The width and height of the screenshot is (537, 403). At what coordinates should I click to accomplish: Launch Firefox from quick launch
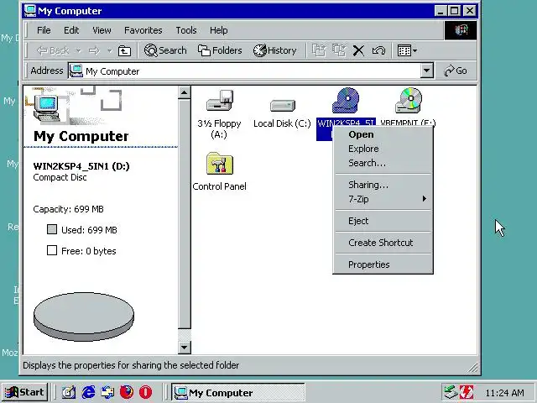tap(127, 392)
